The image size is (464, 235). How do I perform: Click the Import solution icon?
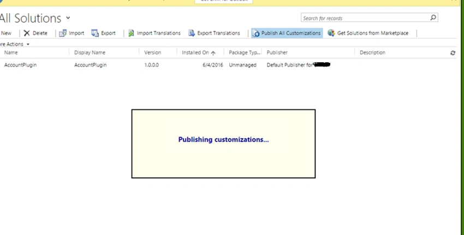pos(63,33)
